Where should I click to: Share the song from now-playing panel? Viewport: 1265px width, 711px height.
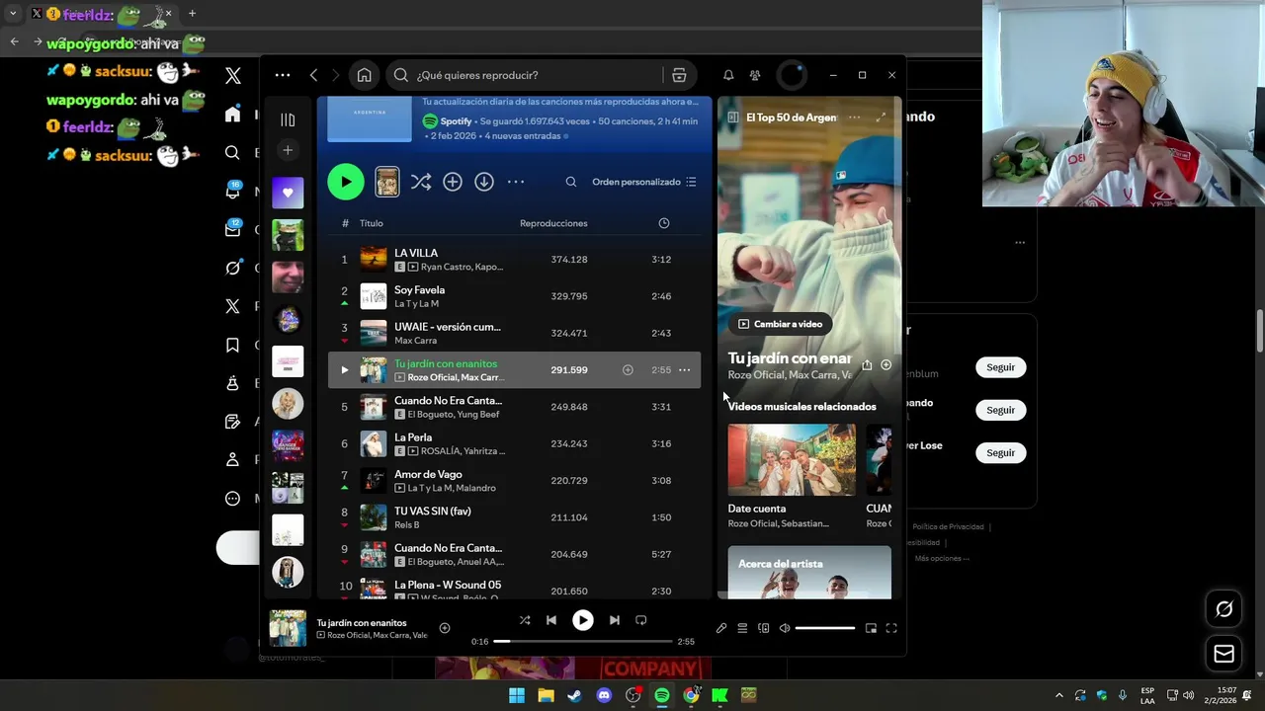[x=867, y=364]
